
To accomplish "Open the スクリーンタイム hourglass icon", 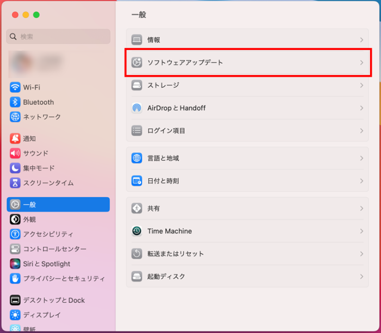I will (x=15, y=183).
